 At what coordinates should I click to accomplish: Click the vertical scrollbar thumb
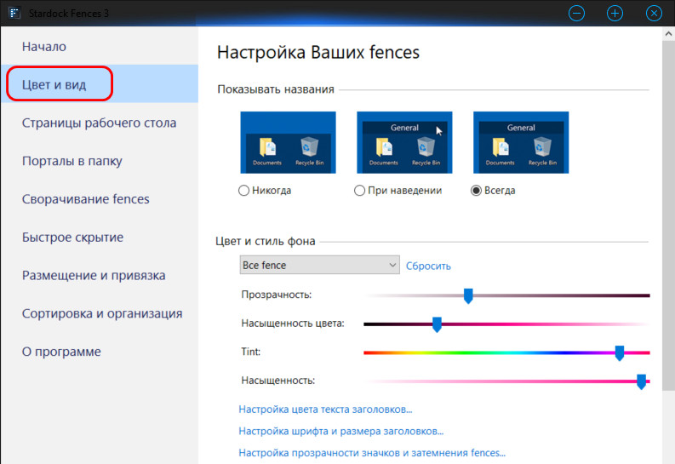(668, 215)
